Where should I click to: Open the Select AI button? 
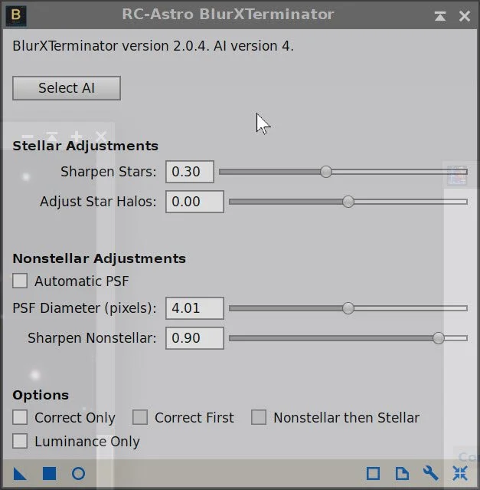[x=67, y=88]
